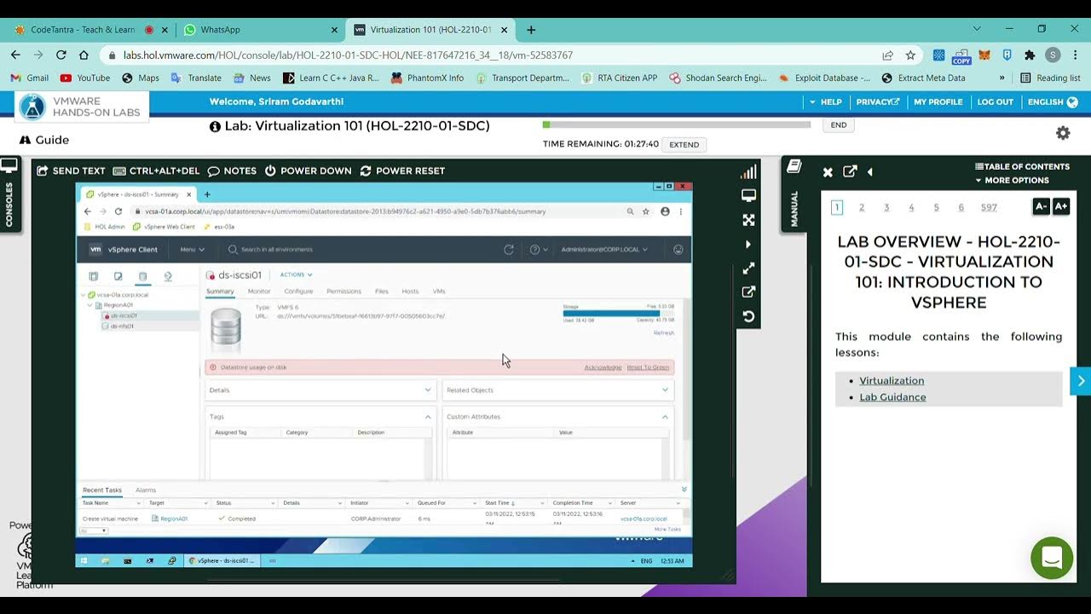Select ds-nfs01 in the inventory tree

122,326
